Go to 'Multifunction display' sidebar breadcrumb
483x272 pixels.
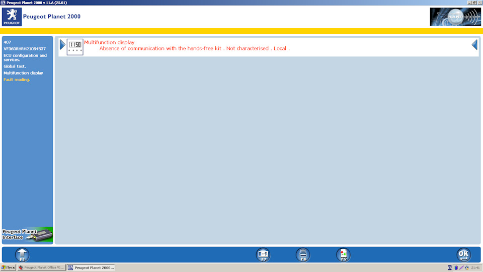[24, 73]
